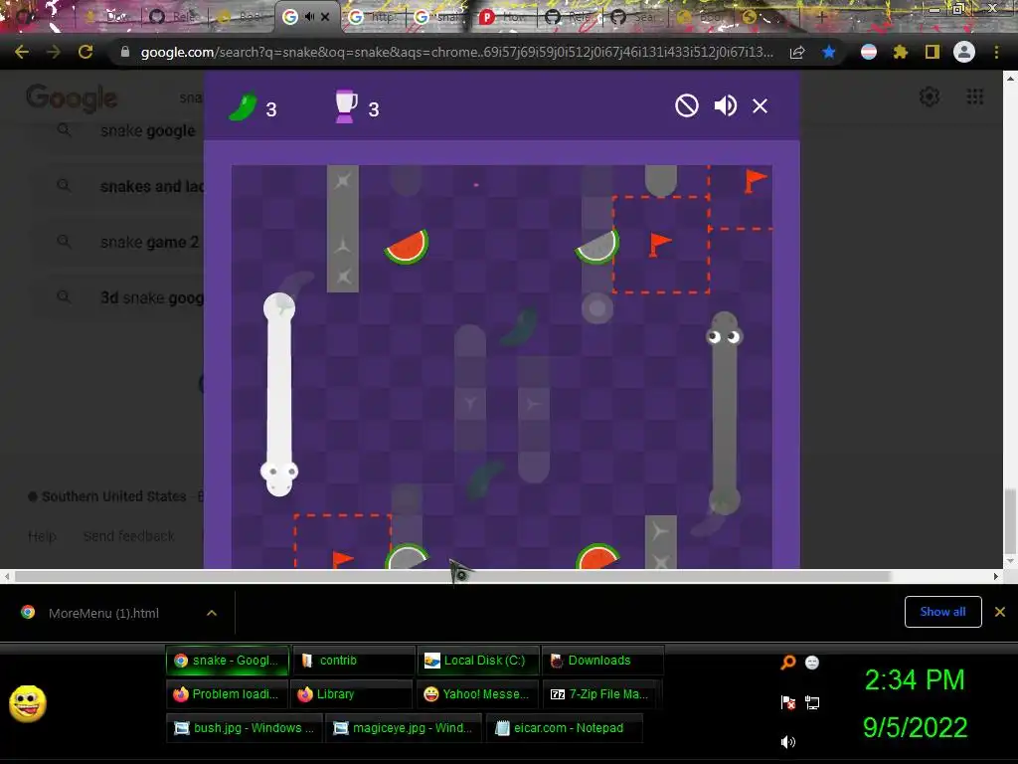Viewport: 1018px width, 764px height.
Task: Open Chrome's three-dot menu
Action: point(996,52)
